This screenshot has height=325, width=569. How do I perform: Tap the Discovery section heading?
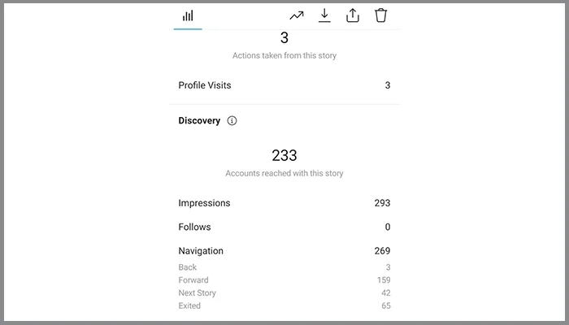coord(199,121)
